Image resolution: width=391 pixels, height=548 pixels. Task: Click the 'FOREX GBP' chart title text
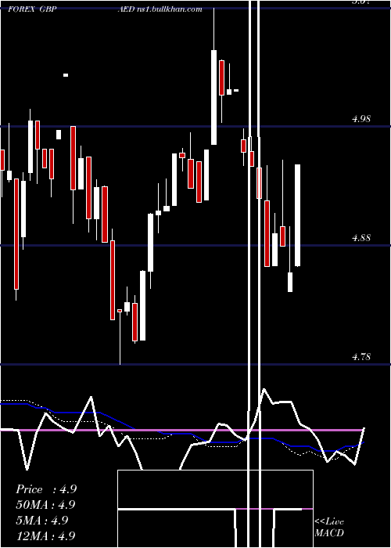tap(32, 9)
